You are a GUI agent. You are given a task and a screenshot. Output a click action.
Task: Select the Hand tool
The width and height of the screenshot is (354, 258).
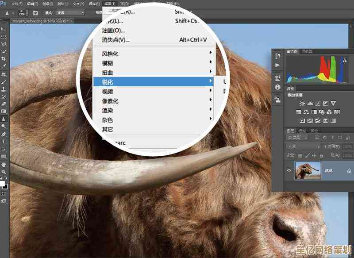4,164
